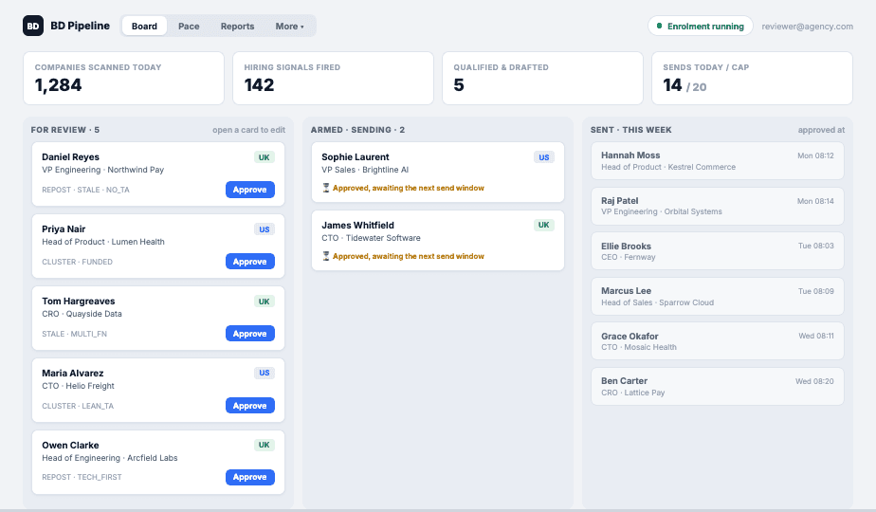The width and height of the screenshot is (876, 512).
Task: Open the Reports tab
Action: 237,26
